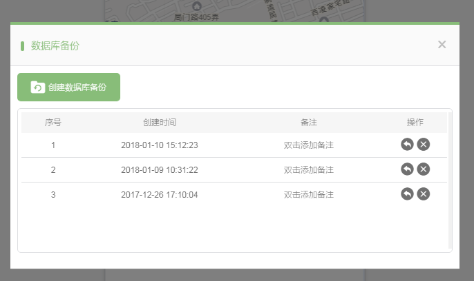
Task: Select the 2018-01-09 10:31:22 timestamp cell
Action: coord(160,169)
